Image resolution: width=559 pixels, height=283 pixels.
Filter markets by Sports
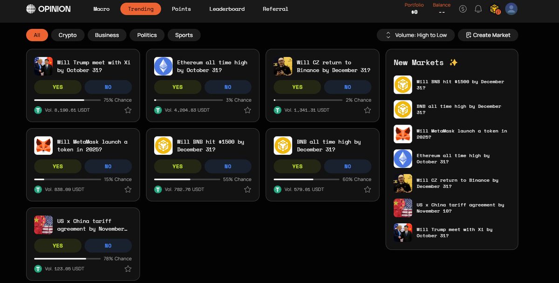(184, 35)
